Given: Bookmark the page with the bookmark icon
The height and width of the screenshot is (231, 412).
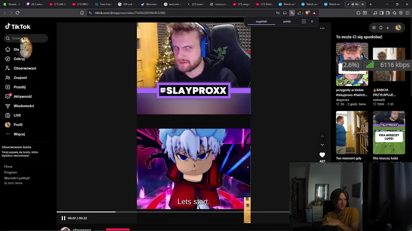Looking at the screenshot, I should tap(82, 13).
